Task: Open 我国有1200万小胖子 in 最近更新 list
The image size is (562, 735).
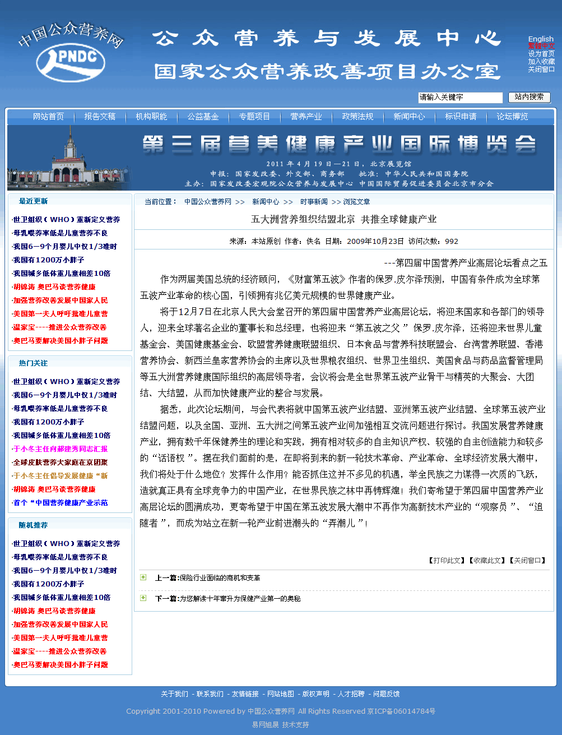Action: (x=49, y=260)
